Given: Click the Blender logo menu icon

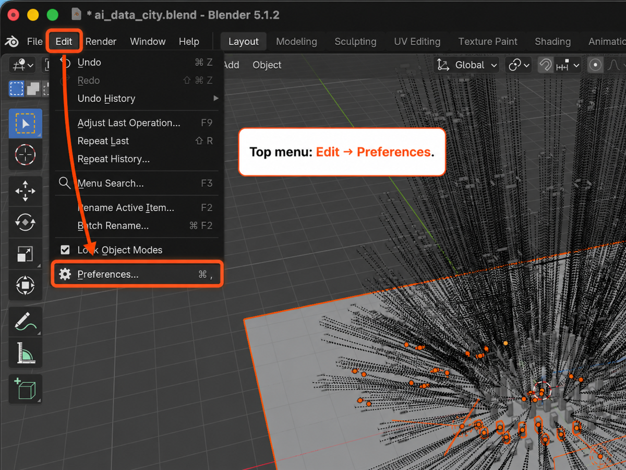Looking at the screenshot, I should tap(12, 41).
